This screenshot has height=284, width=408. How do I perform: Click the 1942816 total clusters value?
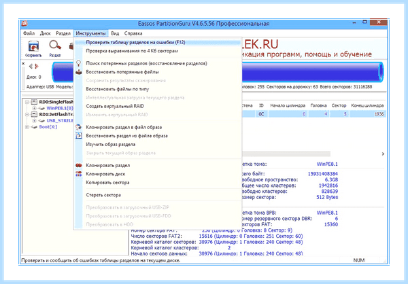328,185
